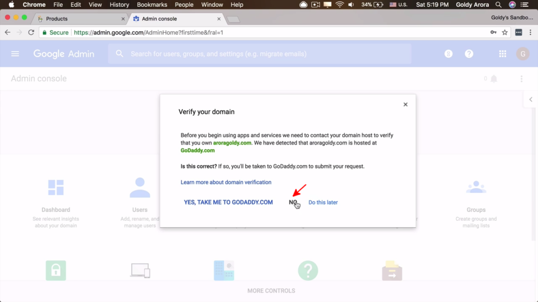Click the account avatar G
This screenshot has width=538, height=302.
523,54
